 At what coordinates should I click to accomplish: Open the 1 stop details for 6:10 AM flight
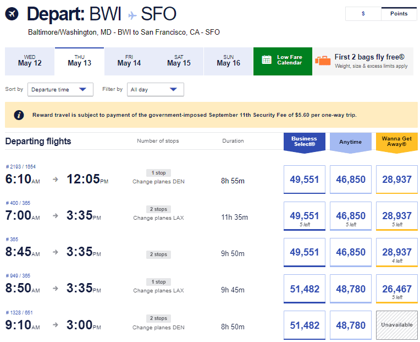158,173
